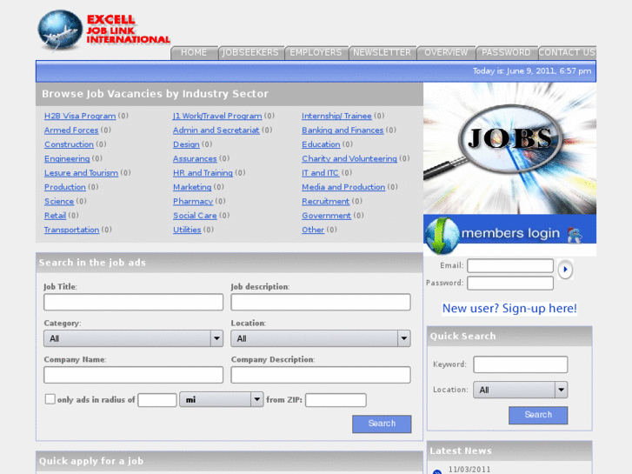The image size is (632, 474).
Task: Open the CONTACT US navigation tab
Action: click(567, 52)
